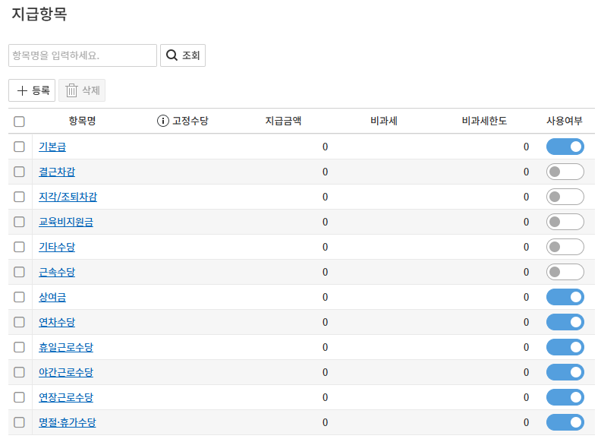601x442 pixels.
Task: Click the search magnifier 조회 button
Action: pyautogui.click(x=183, y=55)
